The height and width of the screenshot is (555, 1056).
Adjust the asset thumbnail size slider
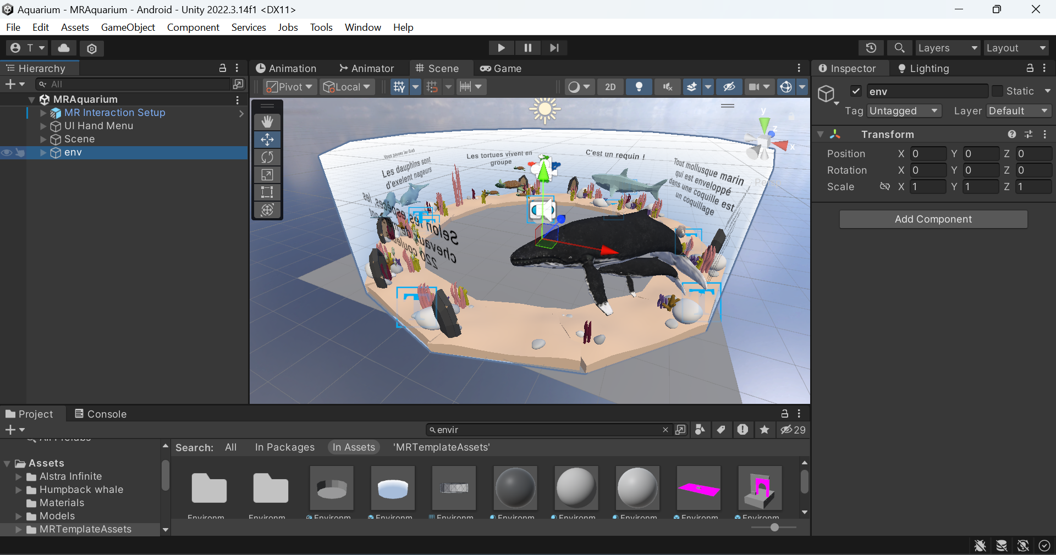coord(774,528)
